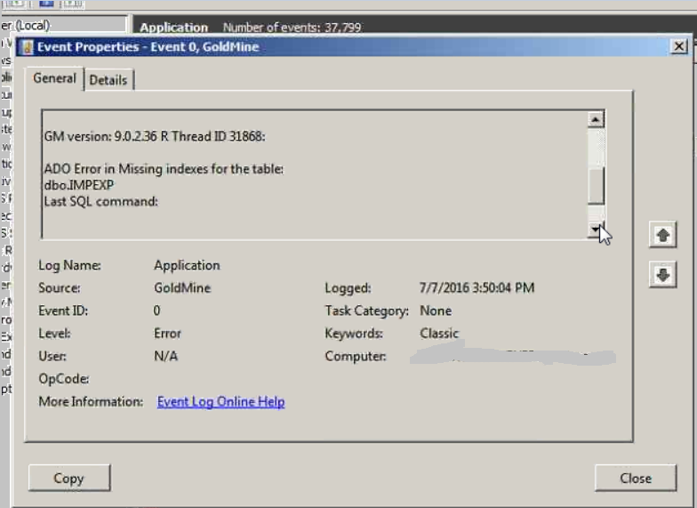Close the dialog using title bar X
This screenshot has height=508, width=697.
click(678, 46)
